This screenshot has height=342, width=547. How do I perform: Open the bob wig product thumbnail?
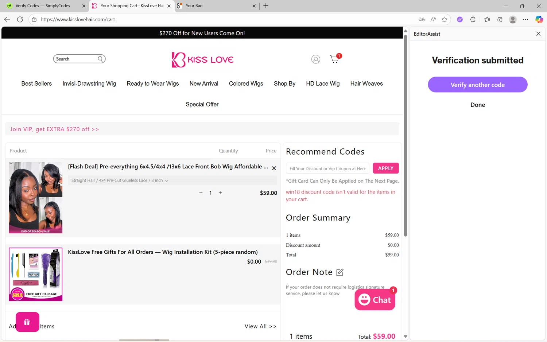point(35,198)
